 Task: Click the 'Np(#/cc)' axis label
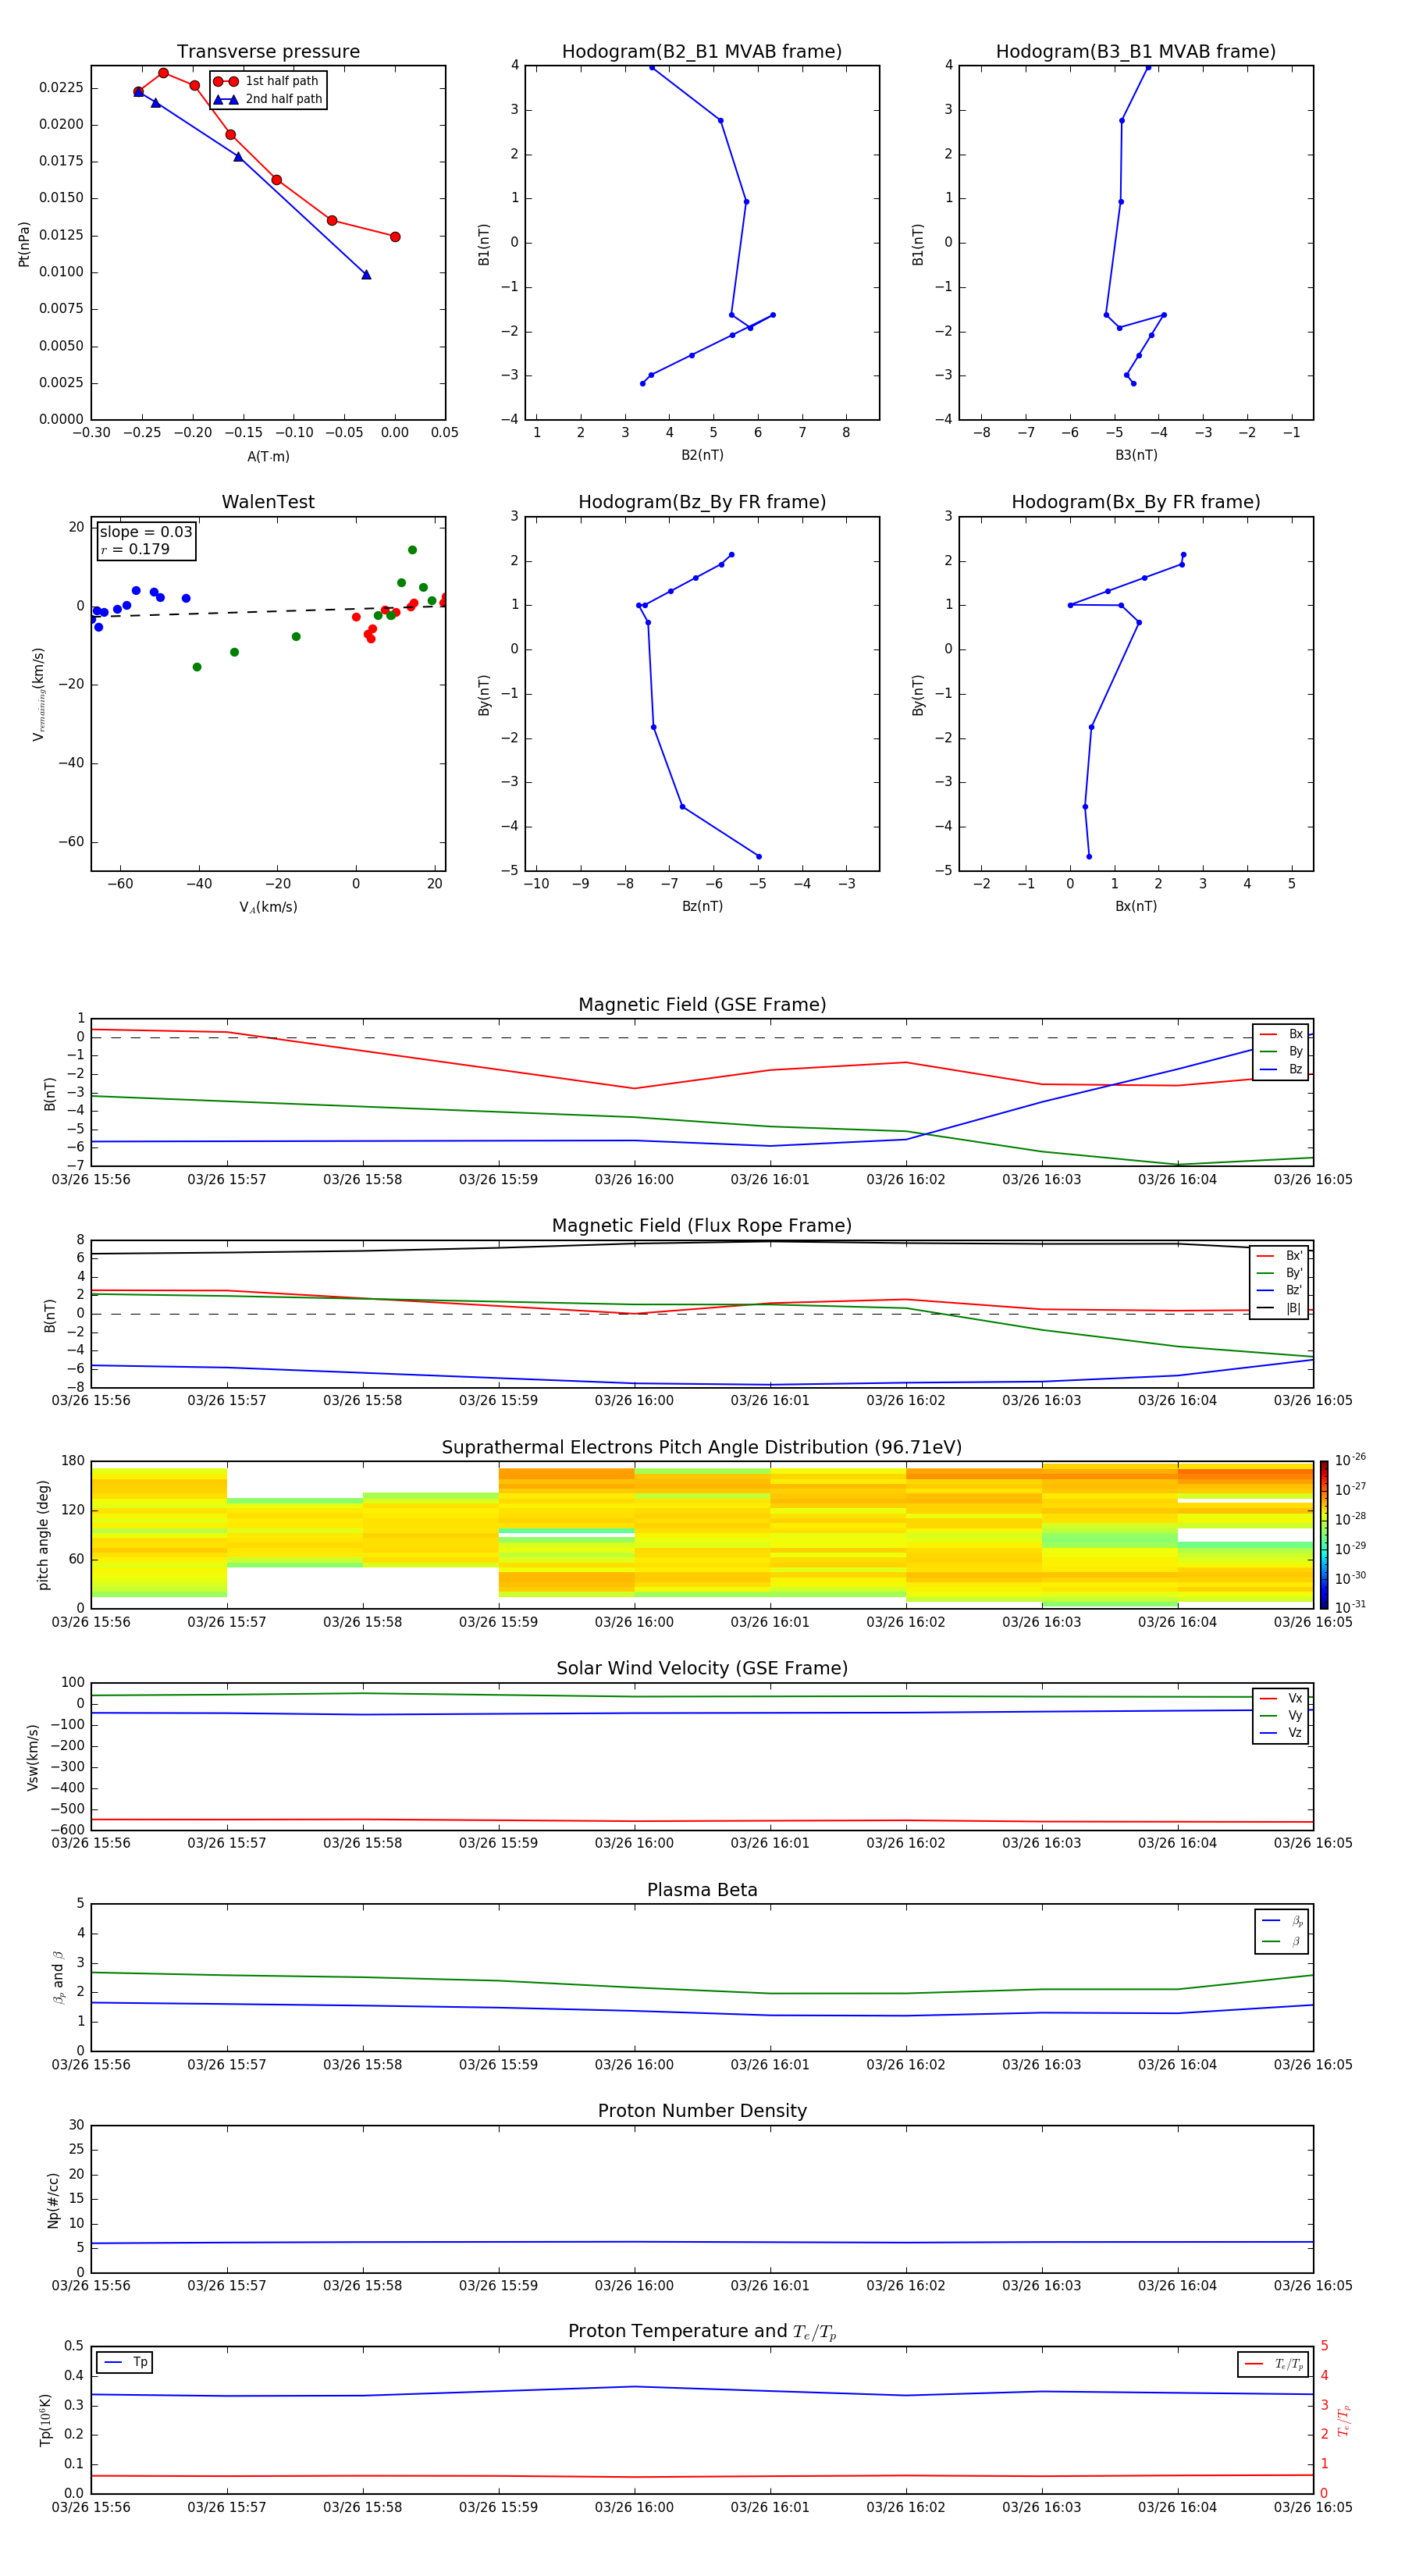point(53,2200)
